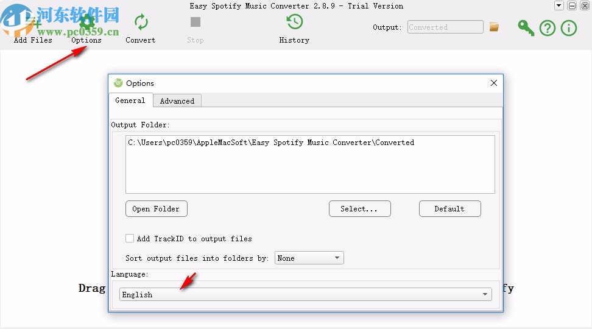592x329 pixels.
Task: Click the output folder path text box
Action: 310,164
